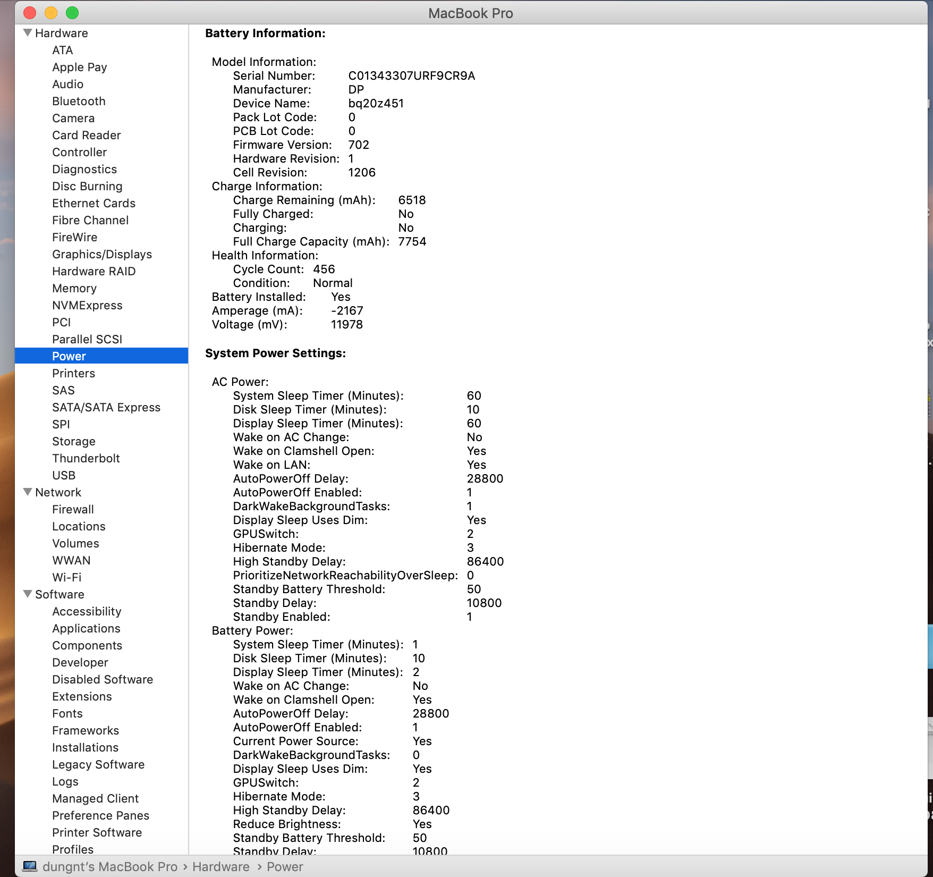Collapse the Hardware section triangle
Screen dimensions: 933x877
coord(28,33)
